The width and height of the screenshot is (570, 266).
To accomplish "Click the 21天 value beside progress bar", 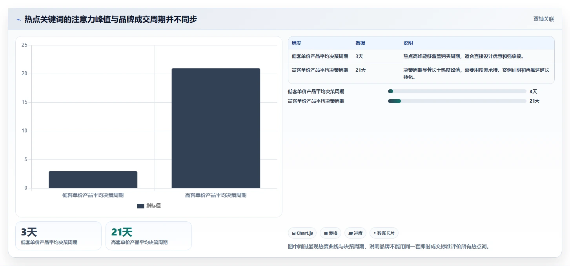I will coord(534,101).
